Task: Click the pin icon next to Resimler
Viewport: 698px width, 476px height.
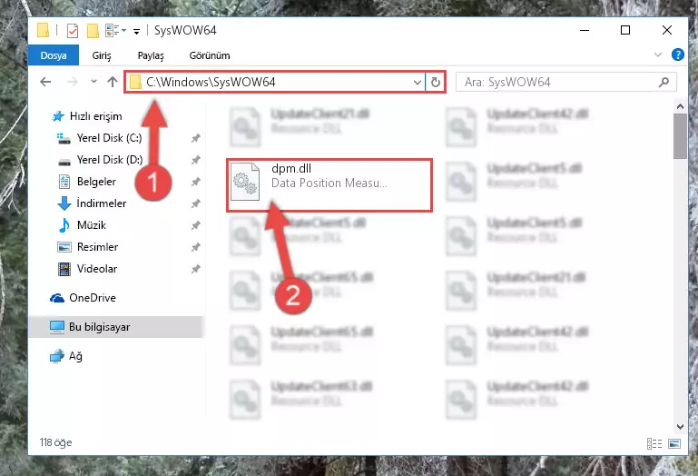Action: pyautogui.click(x=195, y=247)
